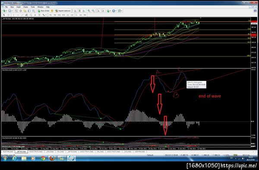Expand the New Chart dropdown arrow
Viewport: 259px width, 170px height.
point(6,11)
